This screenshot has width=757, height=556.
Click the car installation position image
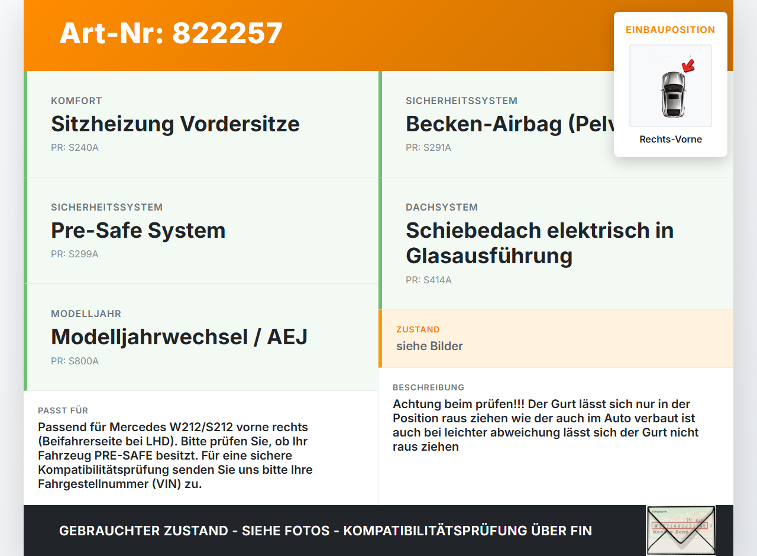point(671,86)
